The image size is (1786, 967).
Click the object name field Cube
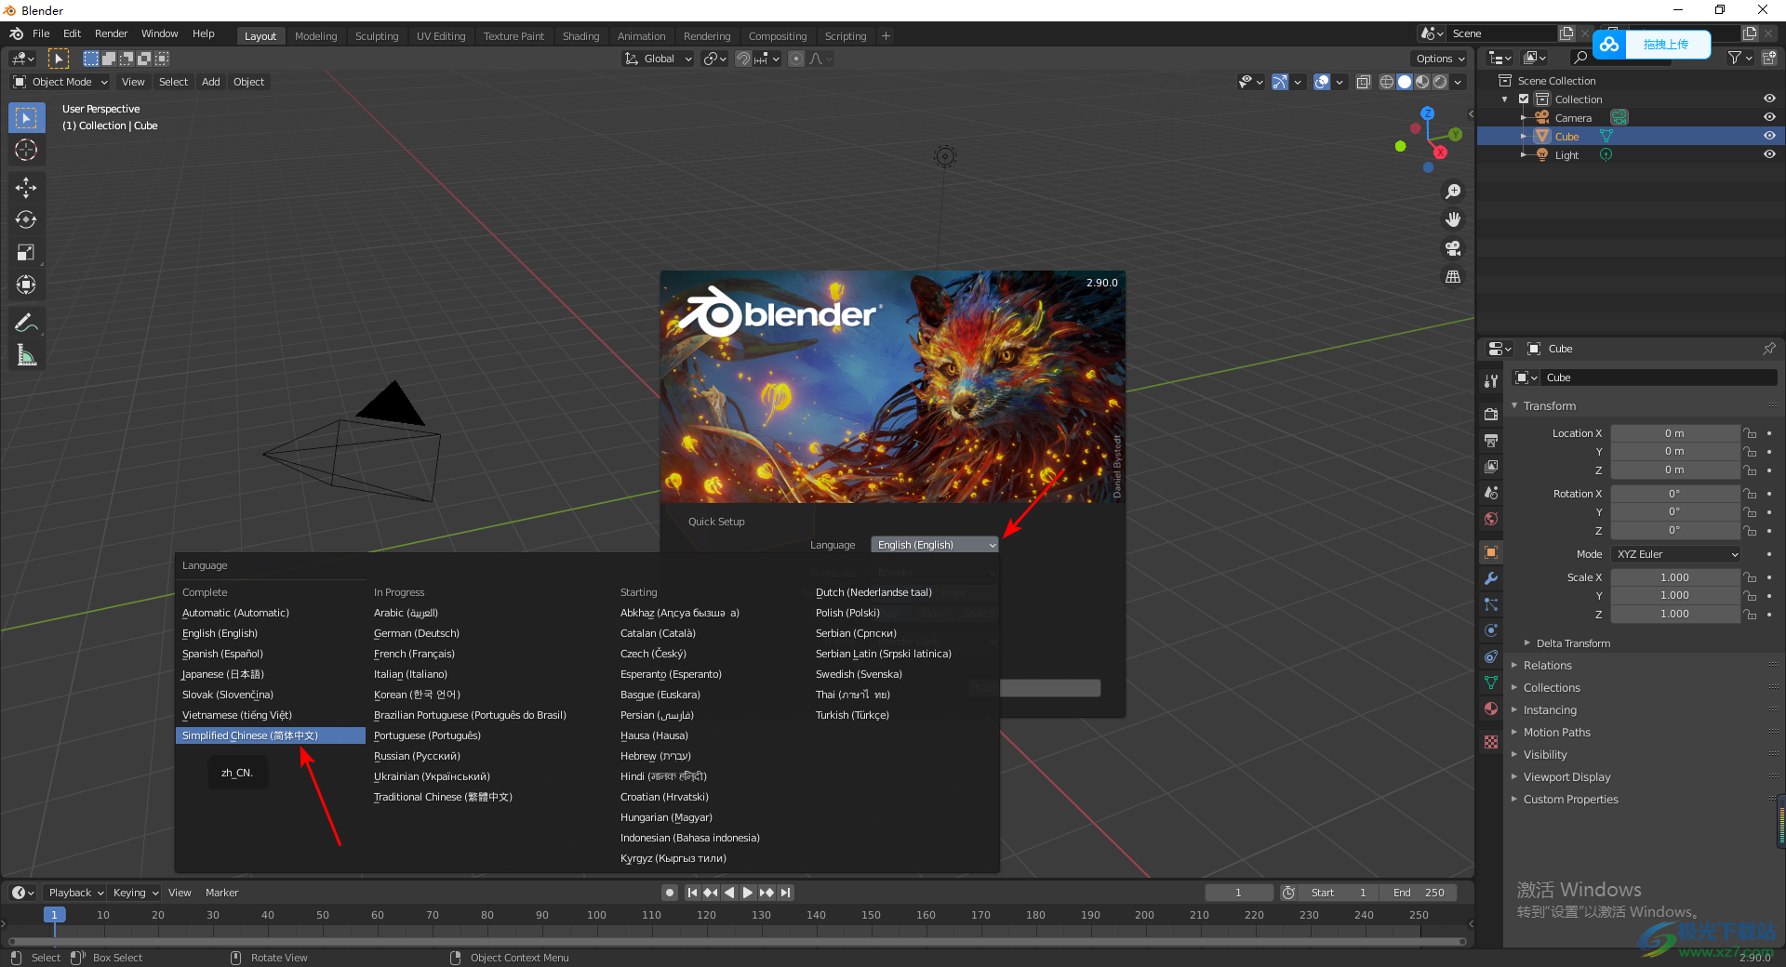point(1659,378)
